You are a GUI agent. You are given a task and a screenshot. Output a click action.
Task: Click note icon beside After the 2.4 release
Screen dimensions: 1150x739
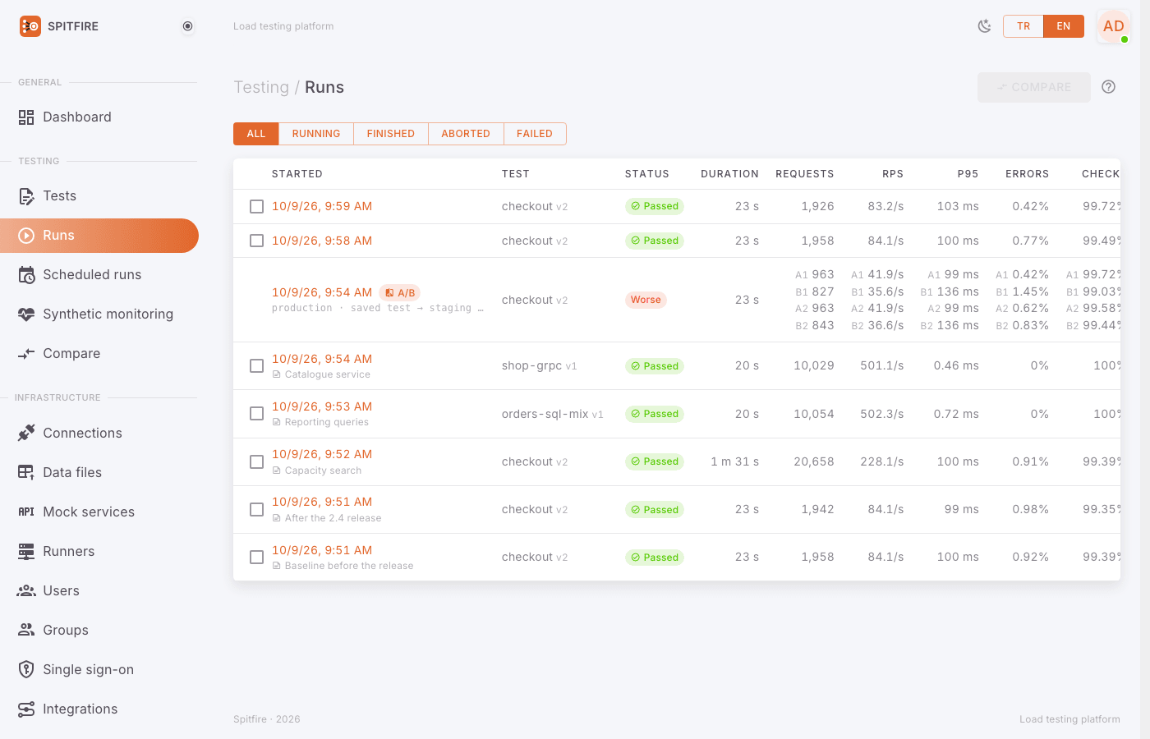pos(277,518)
